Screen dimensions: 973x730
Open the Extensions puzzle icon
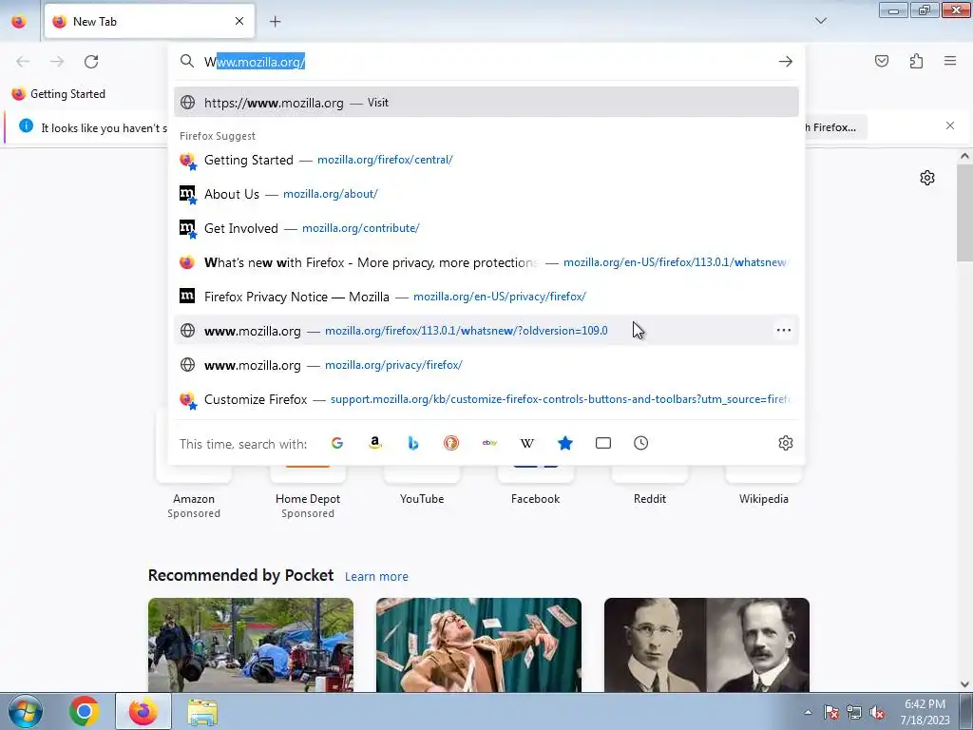coord(916,61)
